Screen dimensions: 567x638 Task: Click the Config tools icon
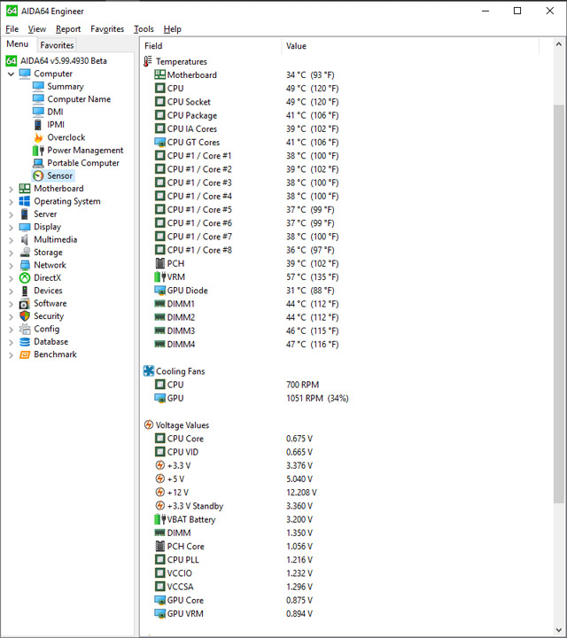coord(25,329)
